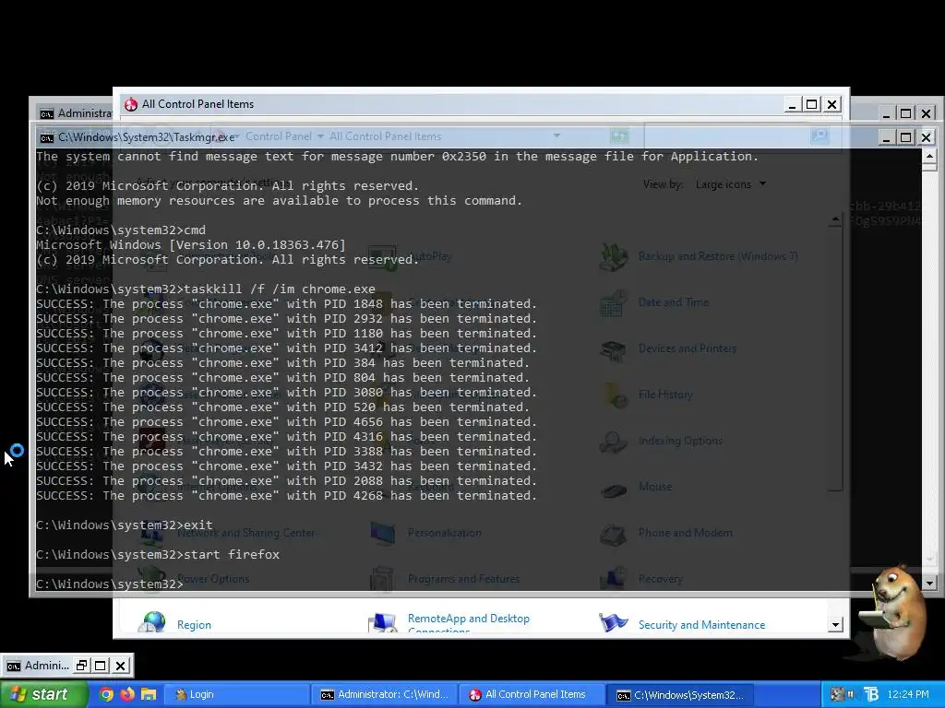Open Network and Sharing Center link
The image size is (945, 708).
coord(245,533)
